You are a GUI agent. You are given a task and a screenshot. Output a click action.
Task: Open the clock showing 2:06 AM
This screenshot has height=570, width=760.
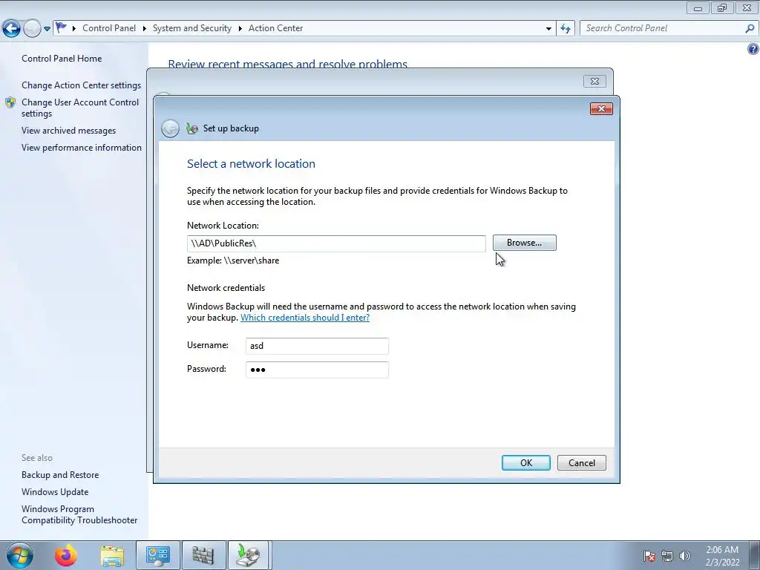click(722, 556)
